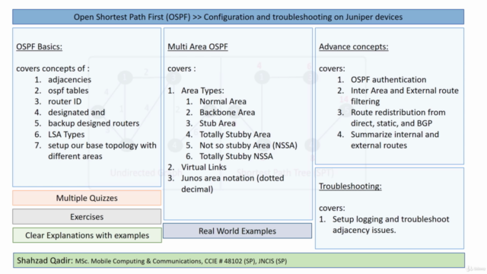Select the 'Multi Area OSPF' heading
Screen dimensions: 487x274
click(198, 46)
